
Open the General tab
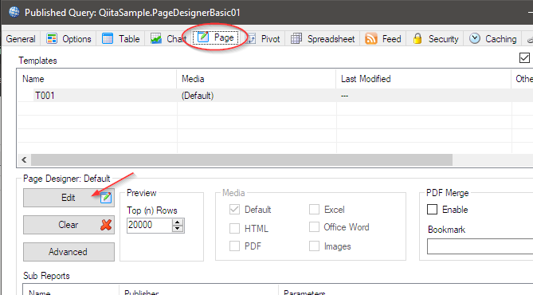tap(21, 39)
